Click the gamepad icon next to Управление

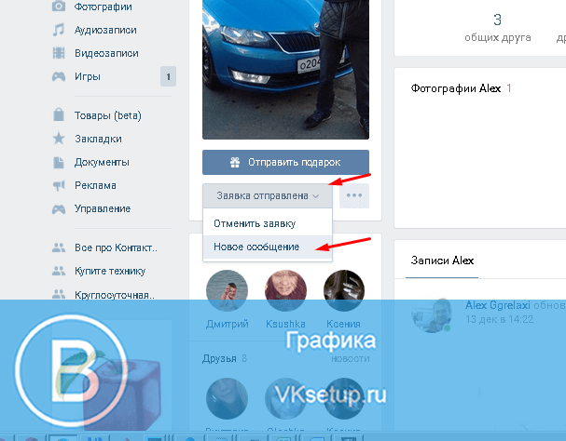pos(59,209)
